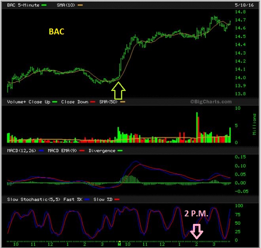Click the 14.2 price axis label

point(240,61)
